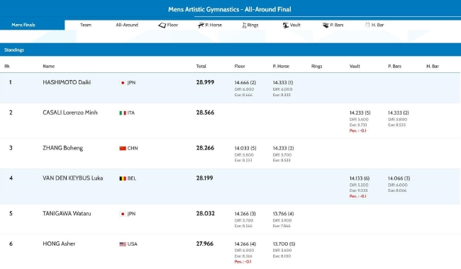Click the P. Bars column header

coord(394,67)
